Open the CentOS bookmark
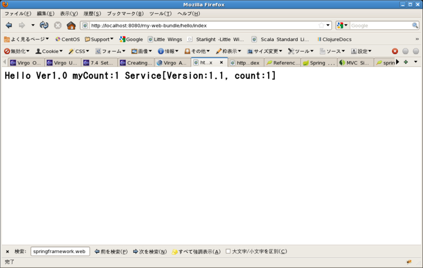Viewport: 423px width, 268px height. [67, 39]
